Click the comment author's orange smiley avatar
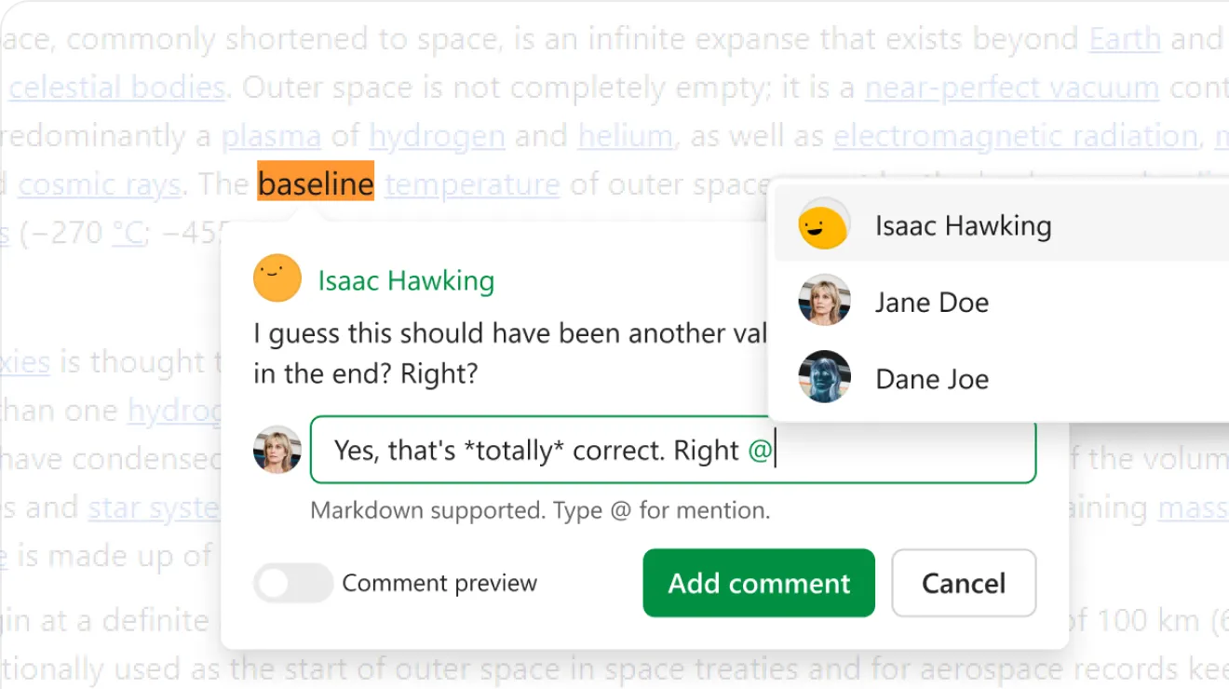Viewport: 1229px width, 689px height. click(277, 279)
